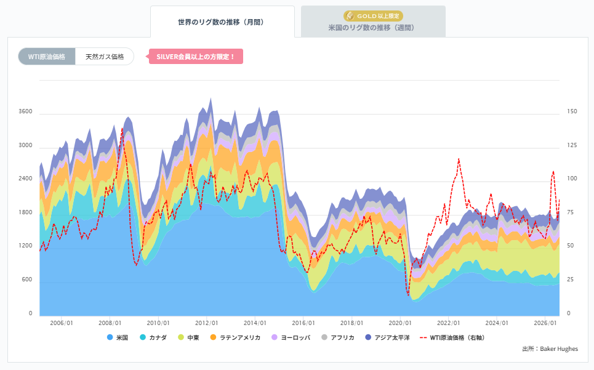The height and width of the screenshot is (370, 594).
Task: Click the 125 right-axis value
Action: [572, 145]
